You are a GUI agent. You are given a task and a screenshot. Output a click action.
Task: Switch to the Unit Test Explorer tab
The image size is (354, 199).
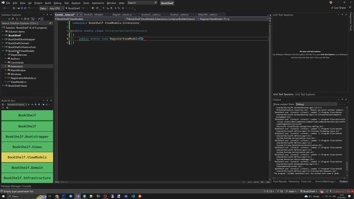305,95
